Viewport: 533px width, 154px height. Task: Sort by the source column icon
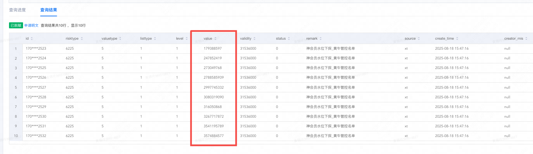click(419, 39)
